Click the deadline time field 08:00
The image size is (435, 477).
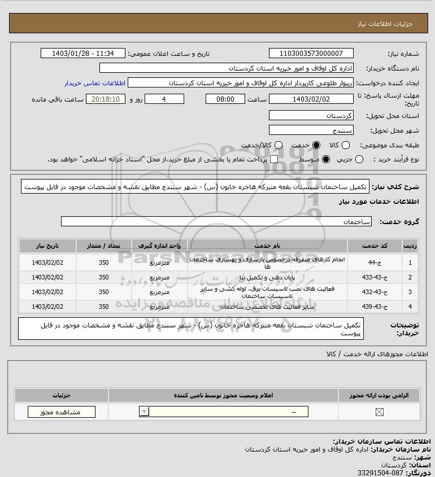(x=225, y=99)
